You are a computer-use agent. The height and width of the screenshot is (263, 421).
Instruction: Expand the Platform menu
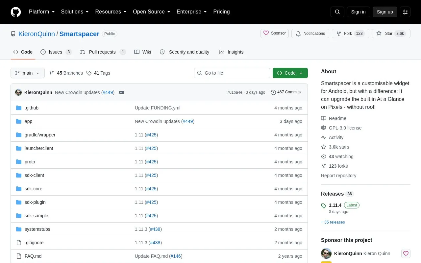(x=42, y=12)
